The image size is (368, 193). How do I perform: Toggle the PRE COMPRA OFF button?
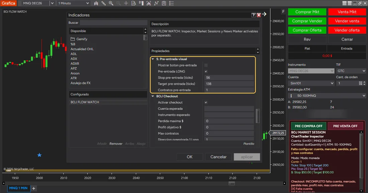pyautogui.click(x=308, y=126)
